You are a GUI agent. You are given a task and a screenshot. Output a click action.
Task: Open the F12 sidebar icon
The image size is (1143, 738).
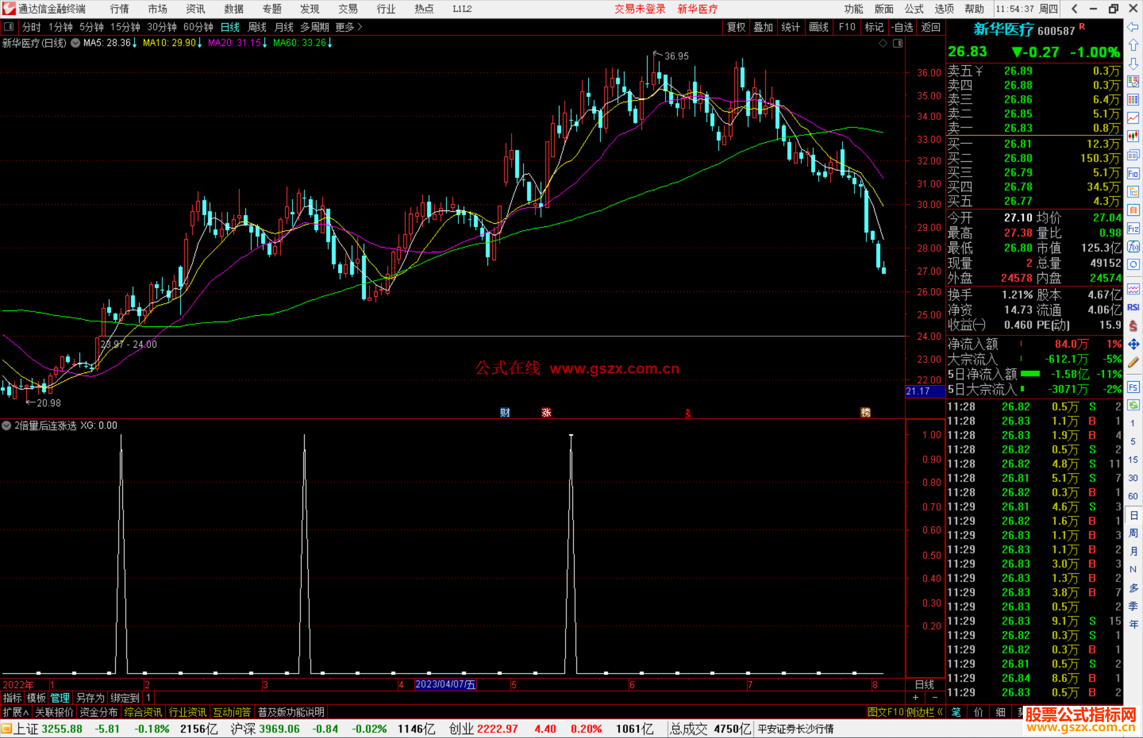click(1133, 229)
